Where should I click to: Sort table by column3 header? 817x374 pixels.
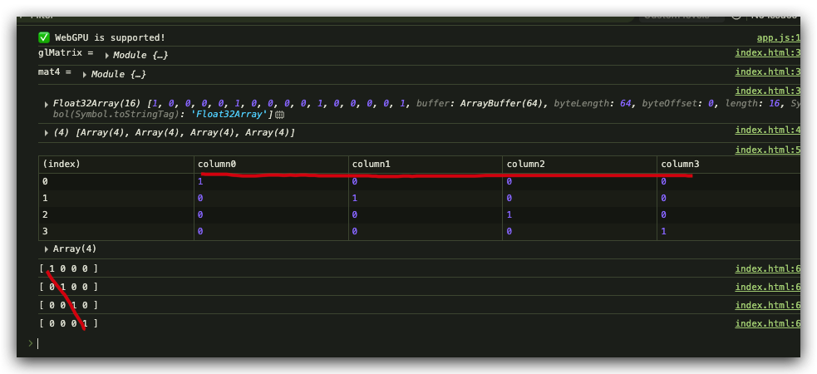pyautogui.click(x=728, y=164)
